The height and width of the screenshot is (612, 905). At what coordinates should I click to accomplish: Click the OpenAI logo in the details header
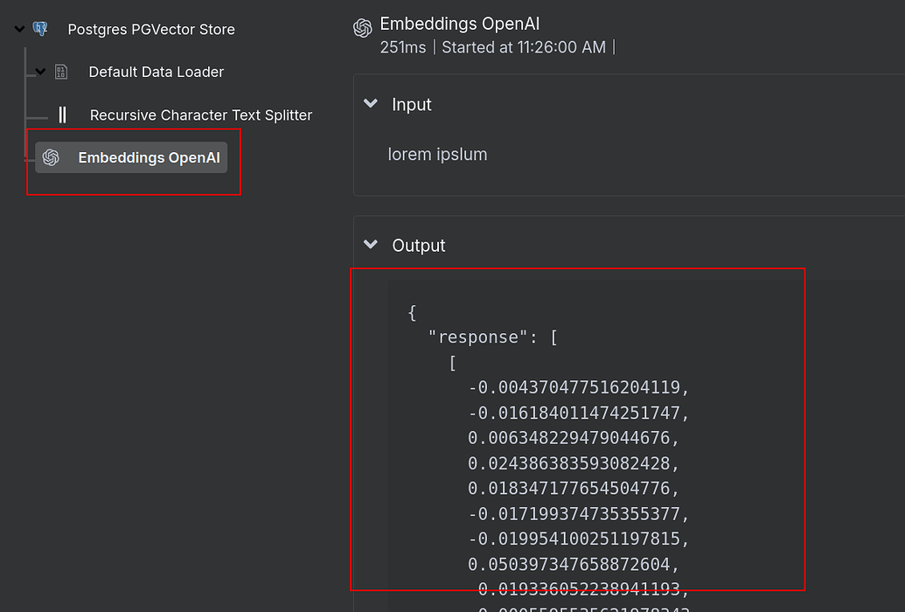tap(363, 27)
